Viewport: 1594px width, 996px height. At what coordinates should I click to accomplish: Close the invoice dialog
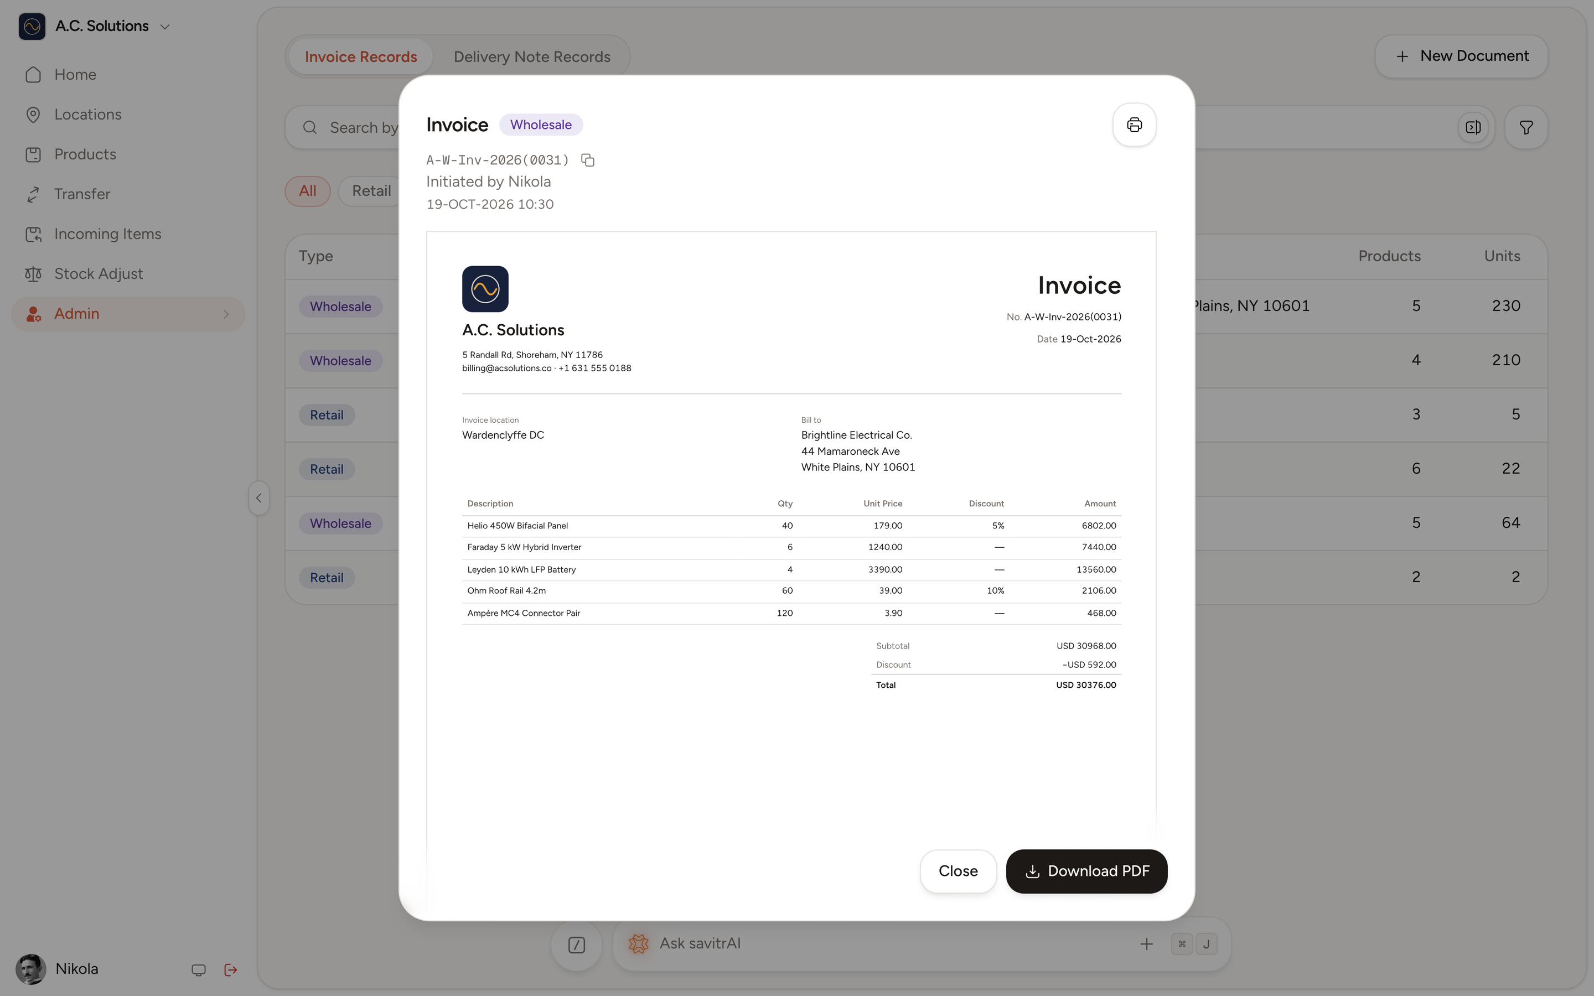pos(958,871)
